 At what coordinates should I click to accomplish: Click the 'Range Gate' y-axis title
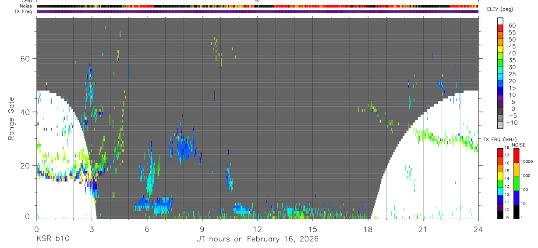[11, 119]
